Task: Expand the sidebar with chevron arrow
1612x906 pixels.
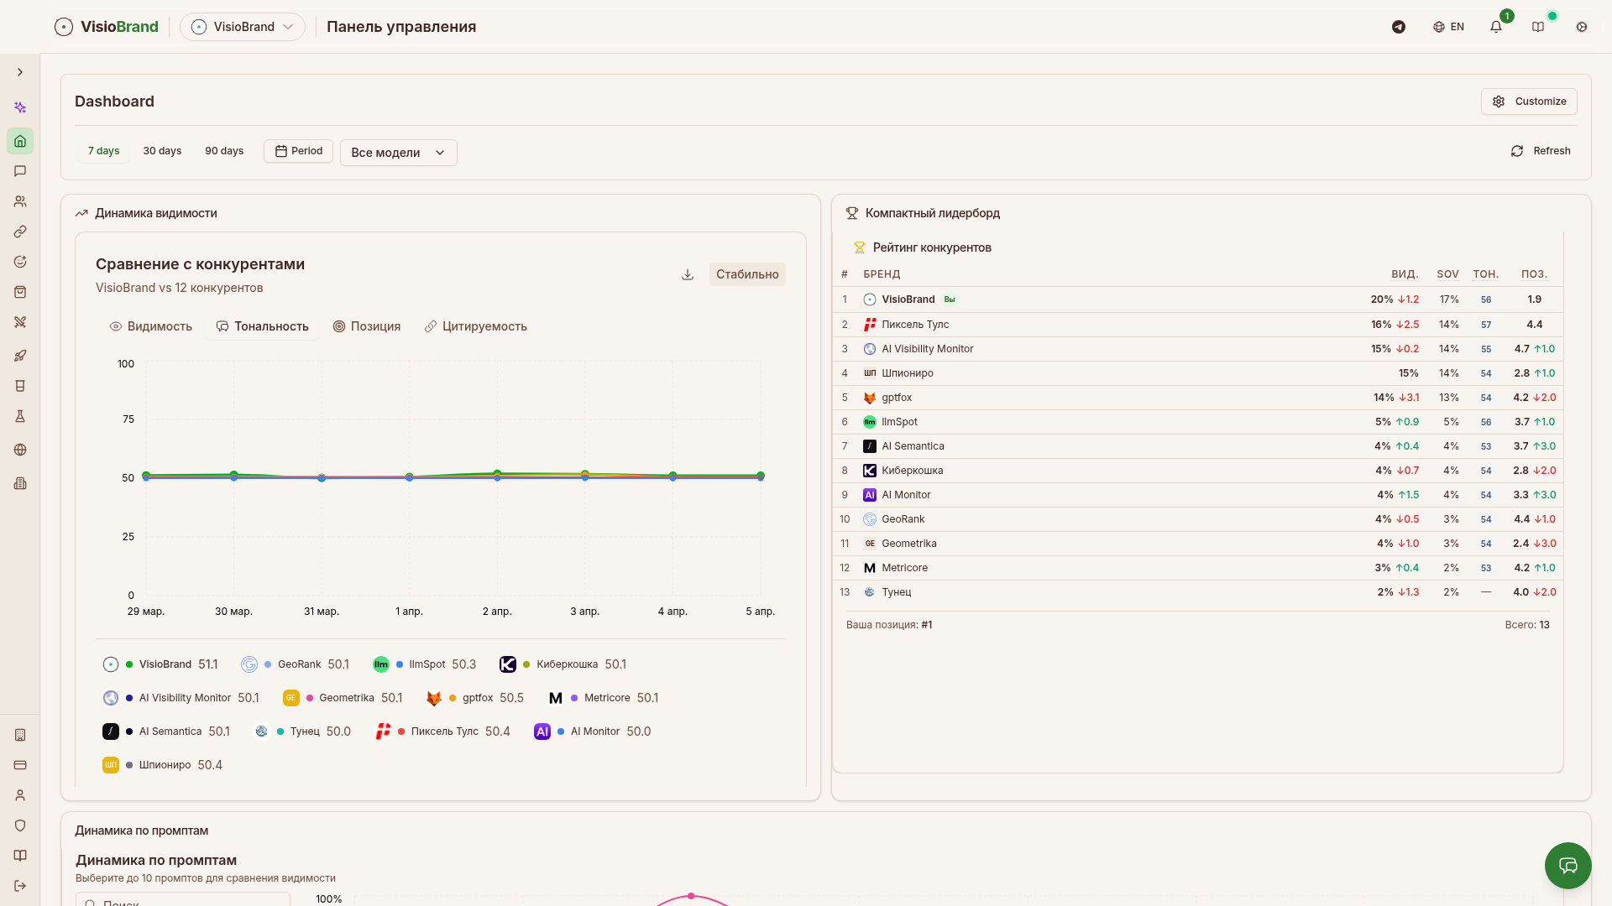Action: click(20, 72)
